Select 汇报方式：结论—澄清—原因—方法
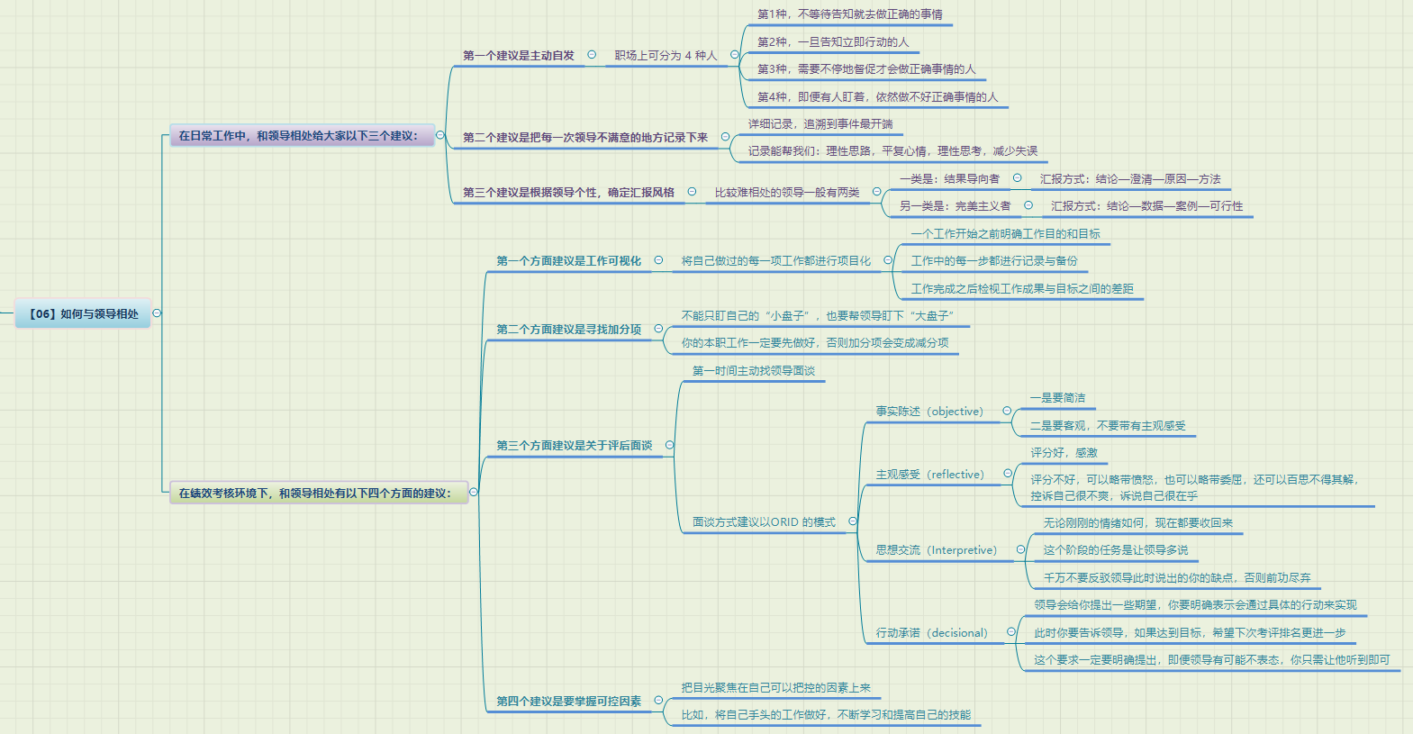Screen dimensions: 1413x734 click(x=1130, y=179)
